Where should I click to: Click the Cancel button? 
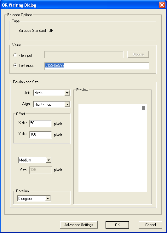click(150, 225)
